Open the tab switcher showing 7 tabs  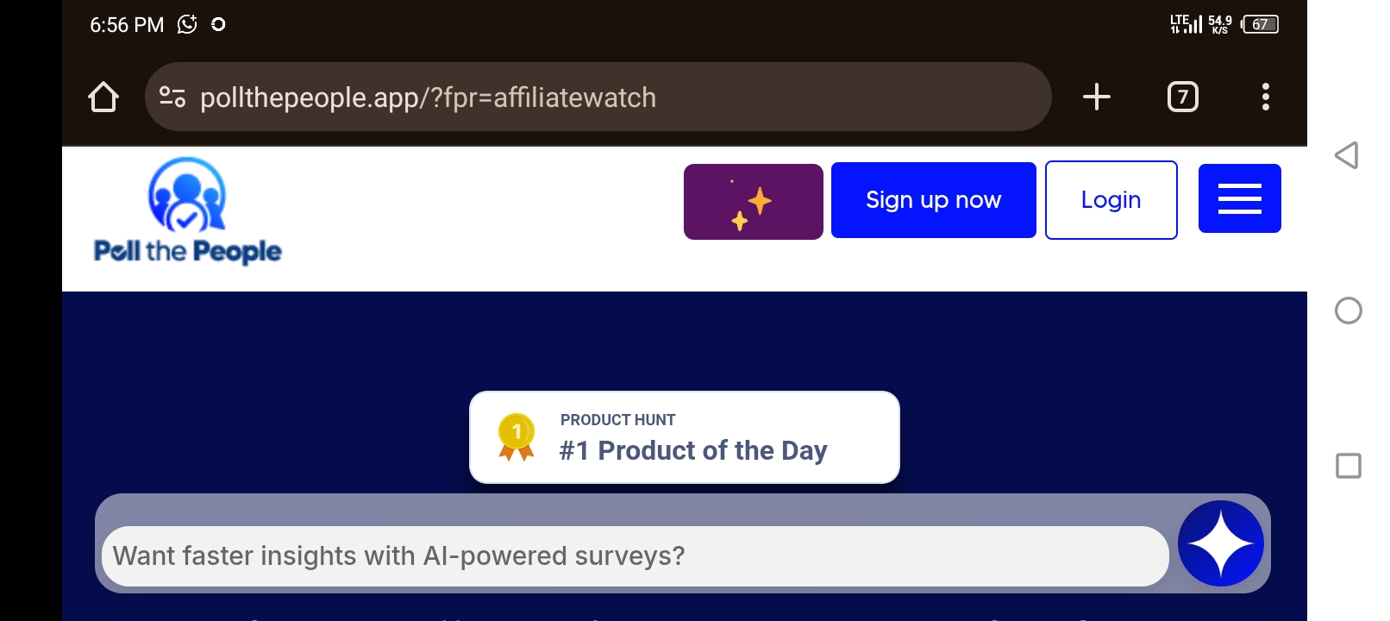point(1182,97)
